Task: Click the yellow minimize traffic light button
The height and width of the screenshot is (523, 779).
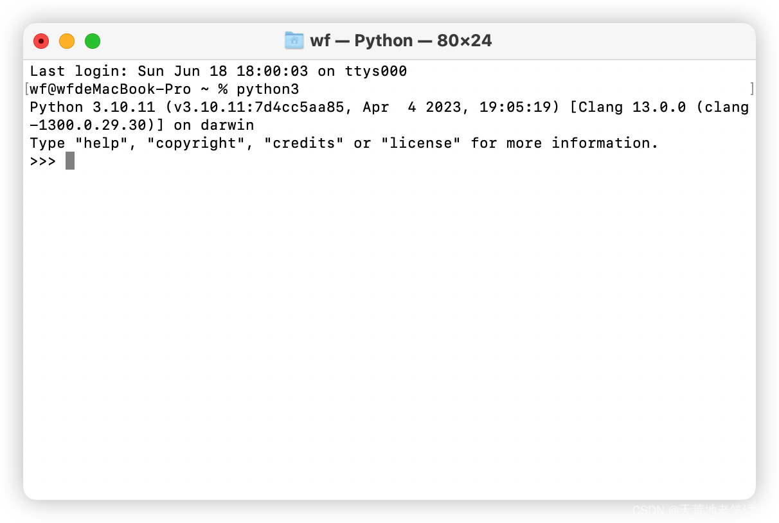Action: coord(67,40)
